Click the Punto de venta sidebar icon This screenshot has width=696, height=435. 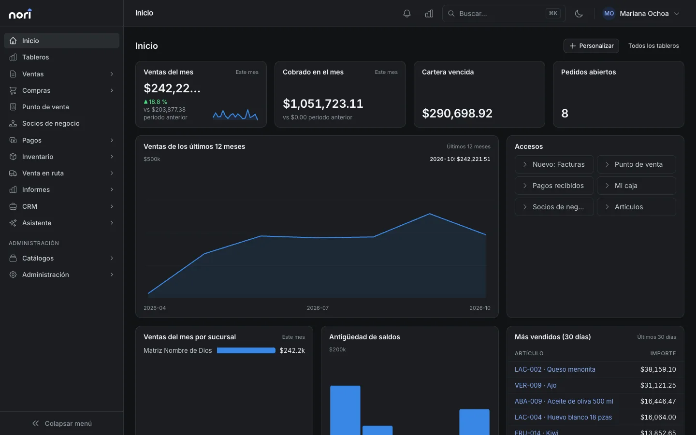(13, 107)
